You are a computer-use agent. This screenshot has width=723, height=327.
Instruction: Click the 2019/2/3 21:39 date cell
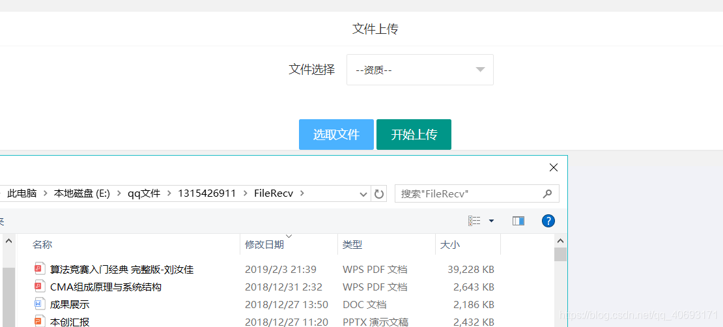pyautogui.click(x=280, y=269)
